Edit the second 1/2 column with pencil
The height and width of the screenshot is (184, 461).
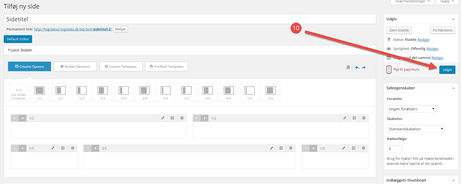pyautogui.click(x=344, y=118)
